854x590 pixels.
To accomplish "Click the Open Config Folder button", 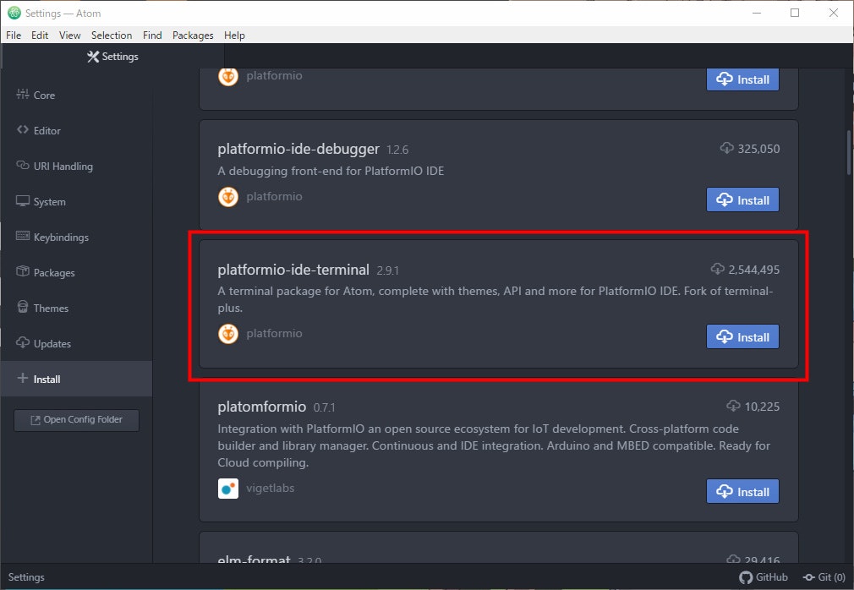I will click(76, 420).
